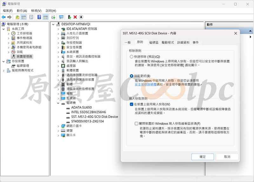Open the Safely Remove Hardware (安全地移除硬體) link
The image size is (254, 182).
[145, 85]
